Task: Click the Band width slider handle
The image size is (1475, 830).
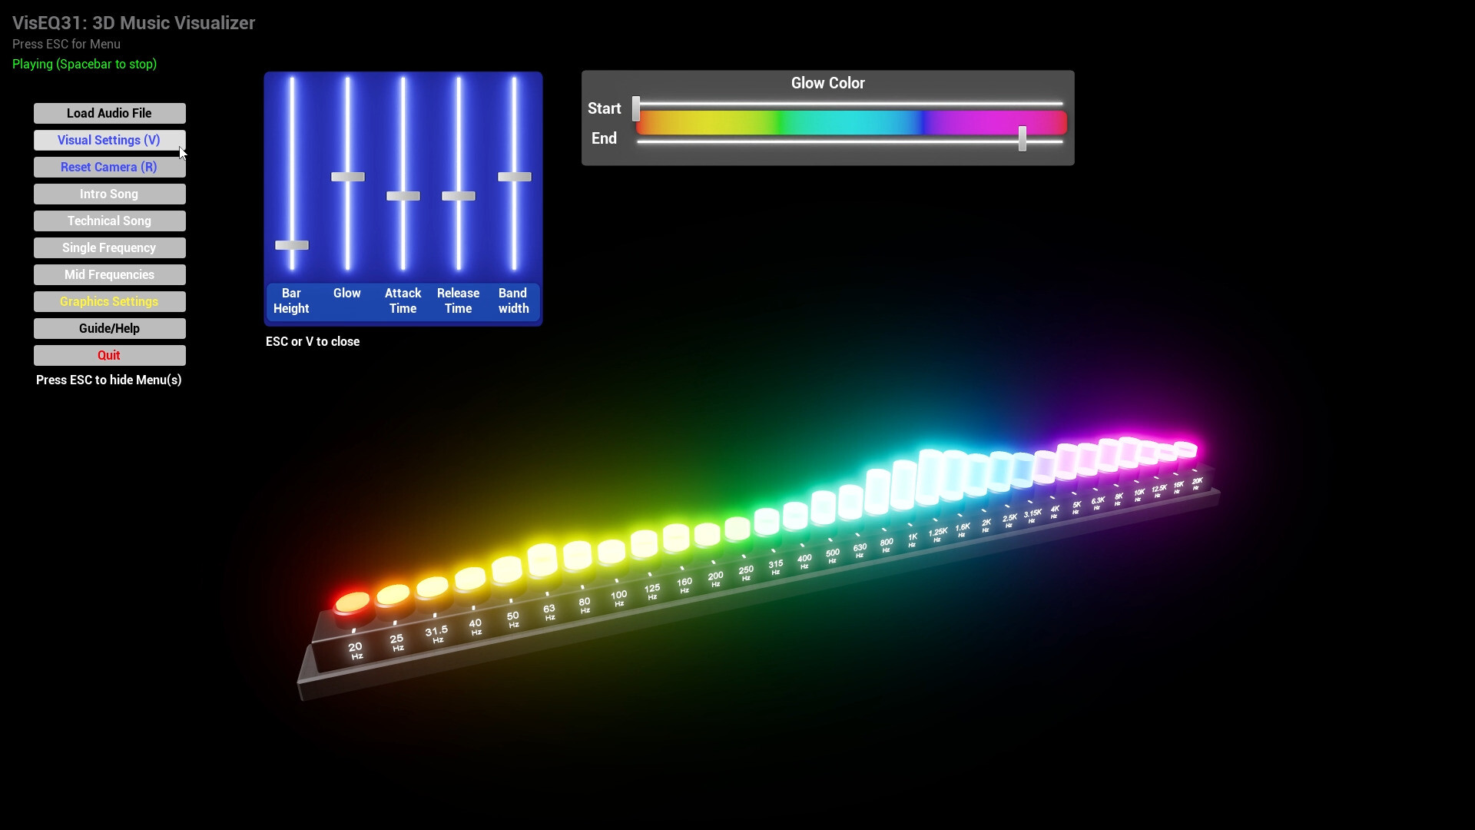Action: click(x=514, y=177)
